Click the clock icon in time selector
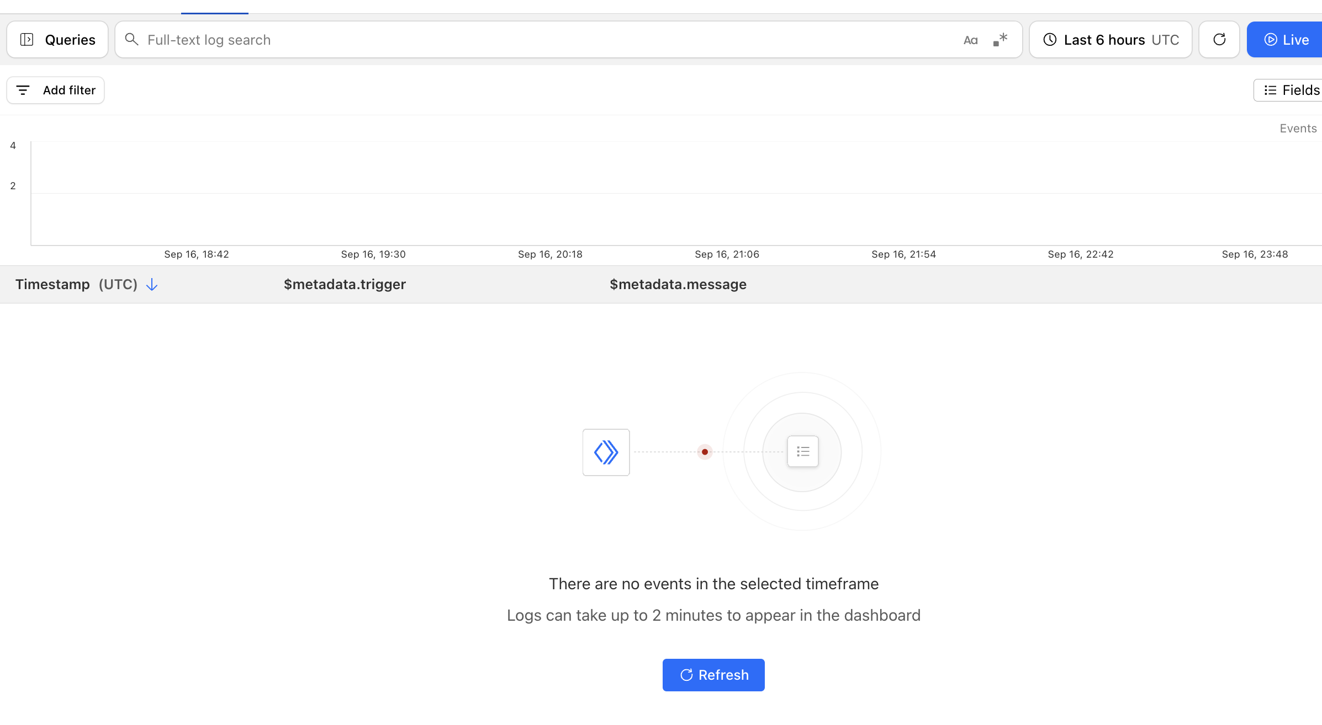The height and width of the screenshot is (725, 1322). click(x=1050, y=40)
